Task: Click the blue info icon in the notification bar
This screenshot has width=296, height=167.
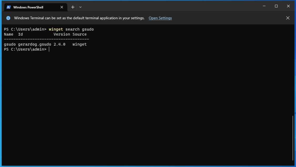Action: (8, 18)
